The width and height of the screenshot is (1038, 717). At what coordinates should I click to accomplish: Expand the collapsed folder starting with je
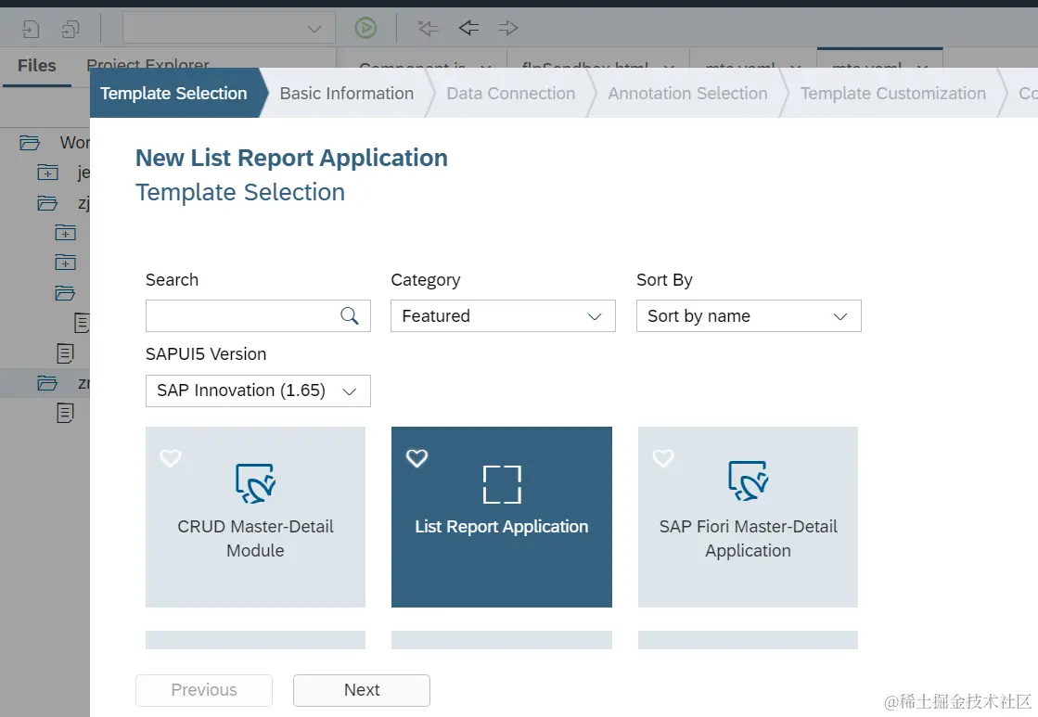click(47, 173)
